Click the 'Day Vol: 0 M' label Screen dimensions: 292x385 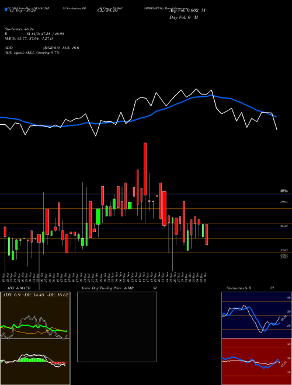tap(183, 17)
